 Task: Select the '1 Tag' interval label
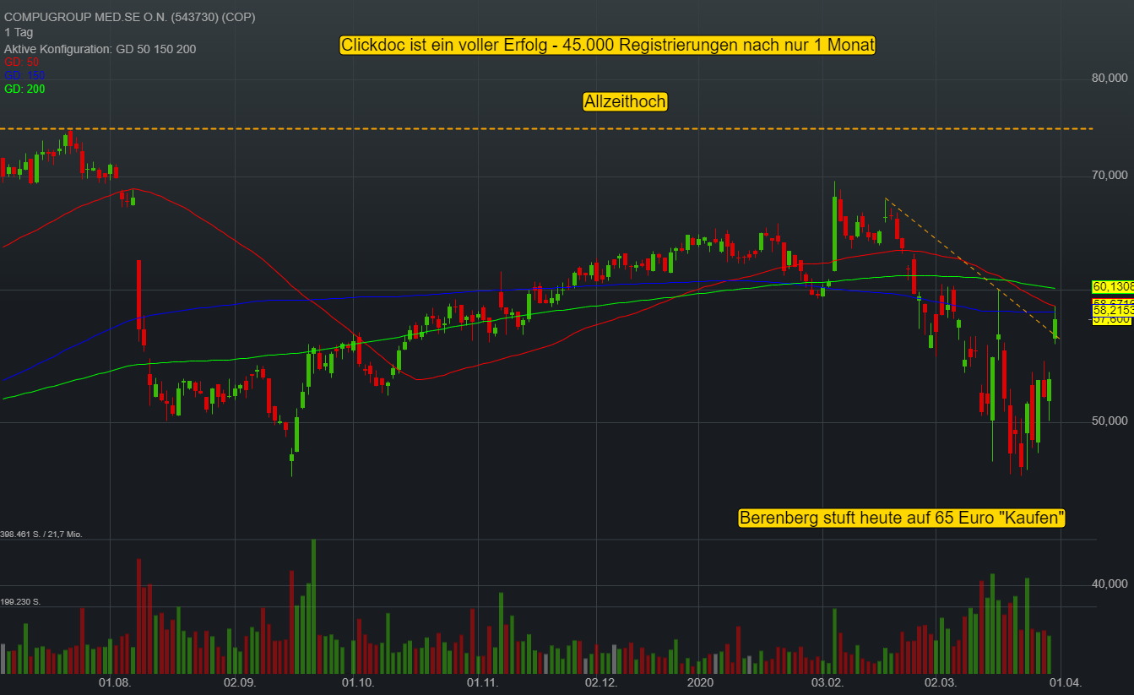point(19,33)
